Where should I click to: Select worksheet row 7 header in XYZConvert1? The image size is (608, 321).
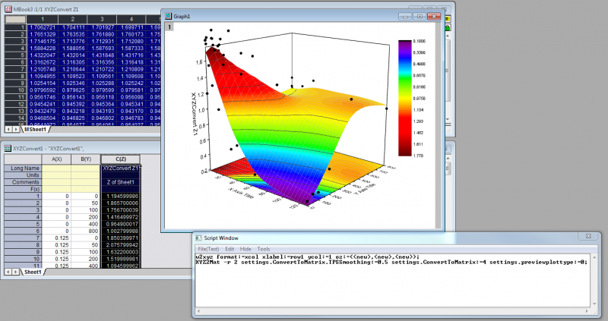point(23,238)
